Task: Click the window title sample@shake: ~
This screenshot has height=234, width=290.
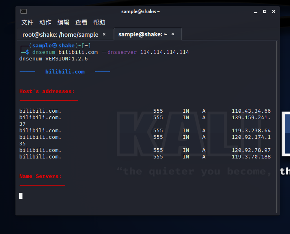Action: tap(141, 11)
